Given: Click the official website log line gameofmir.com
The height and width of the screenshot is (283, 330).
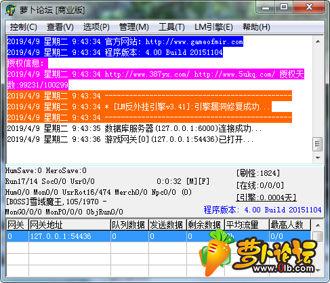Looking at the screenshot, I should coord(125,41).
